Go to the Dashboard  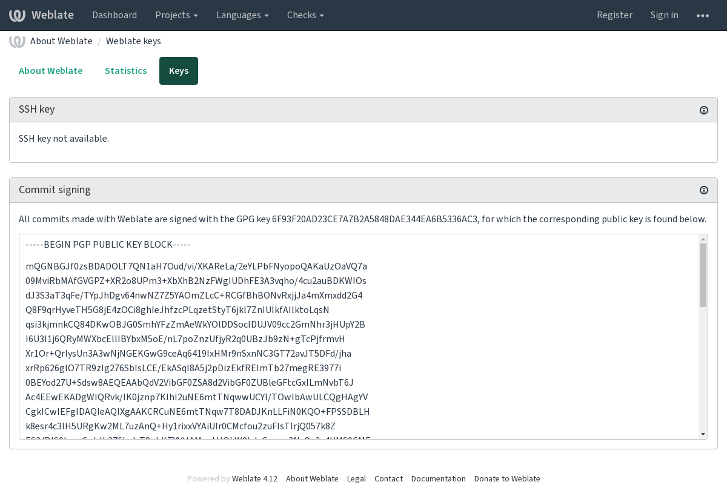click(115, 15)
